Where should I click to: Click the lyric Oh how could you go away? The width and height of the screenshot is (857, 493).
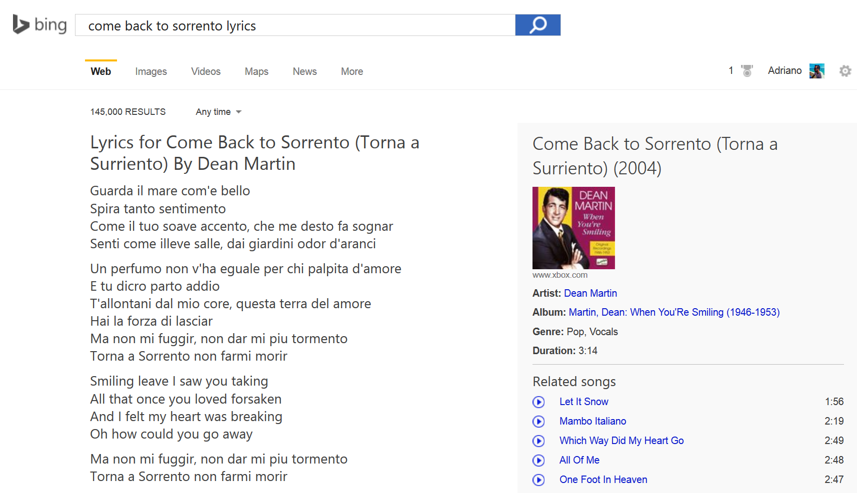point(171,434)
